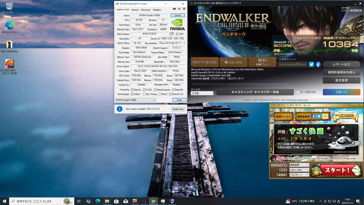Viewport: 364px width, 205px height.
Task: Click the Lodestone share button
Action: tap(292, 64)
